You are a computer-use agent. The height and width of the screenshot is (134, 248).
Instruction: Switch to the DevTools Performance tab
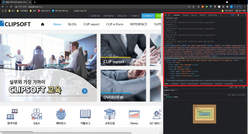click(x=213, y=15)
